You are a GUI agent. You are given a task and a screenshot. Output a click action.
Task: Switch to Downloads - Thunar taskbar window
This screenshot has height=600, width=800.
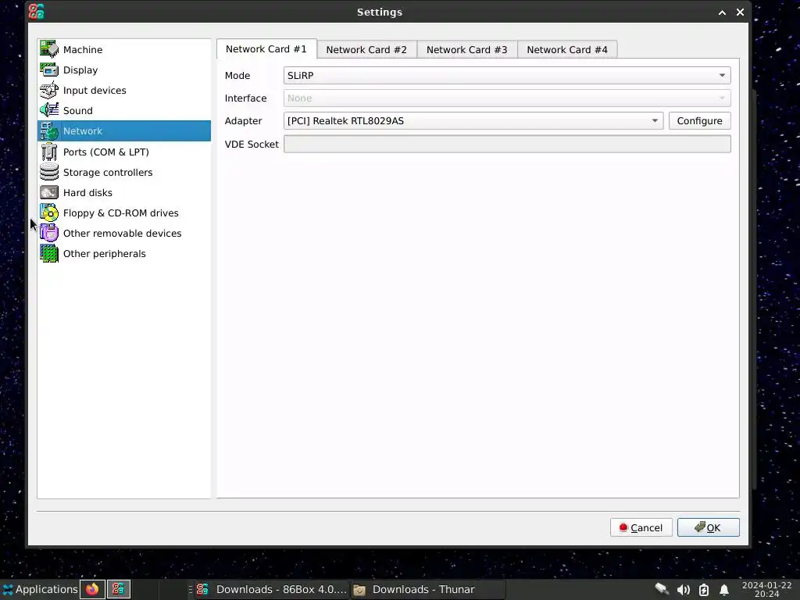click(x=427, y=589)
